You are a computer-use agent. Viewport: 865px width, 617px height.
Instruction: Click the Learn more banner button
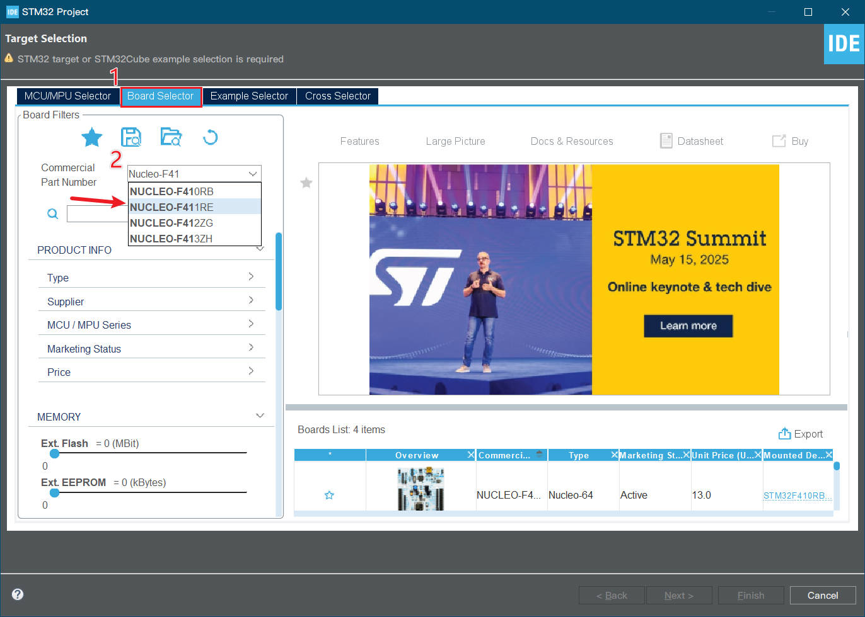[x=688, y=325]
